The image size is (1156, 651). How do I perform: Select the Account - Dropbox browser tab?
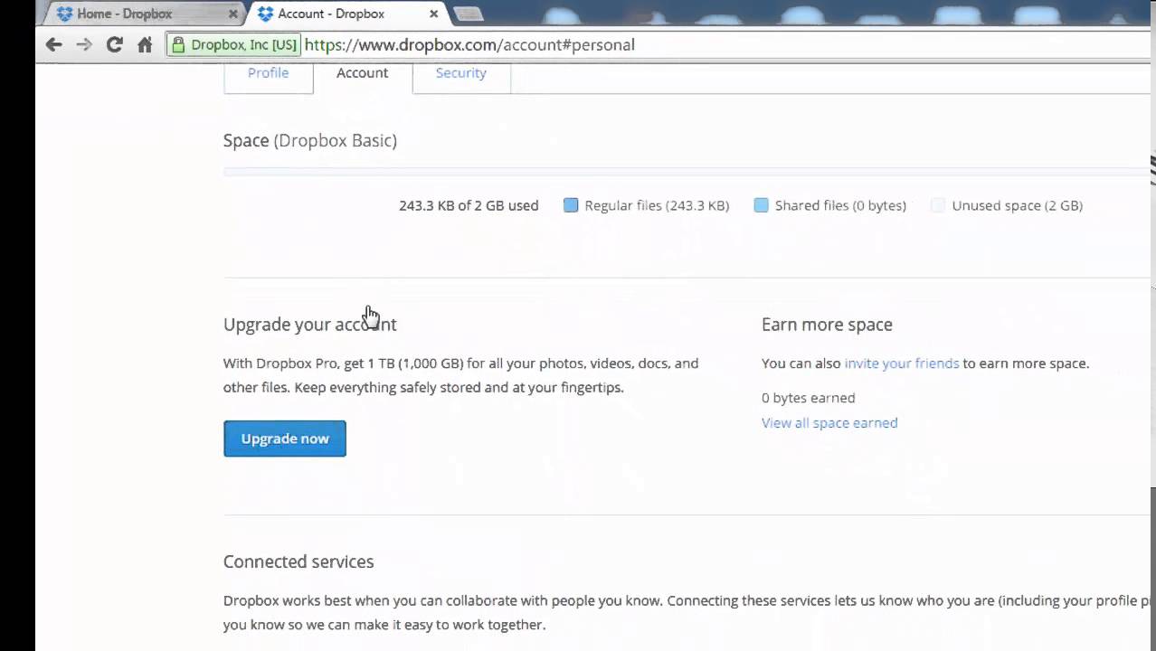click(346, 14)
